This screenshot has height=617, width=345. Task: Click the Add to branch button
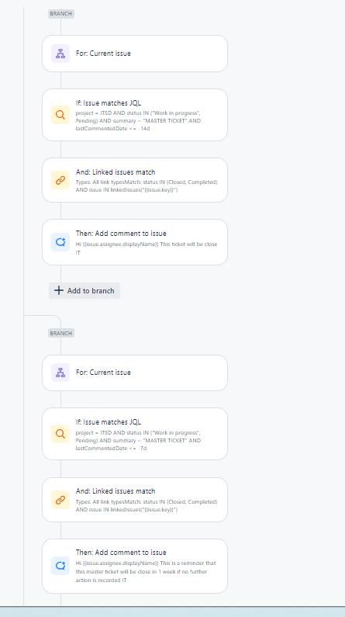coord(85,290)
